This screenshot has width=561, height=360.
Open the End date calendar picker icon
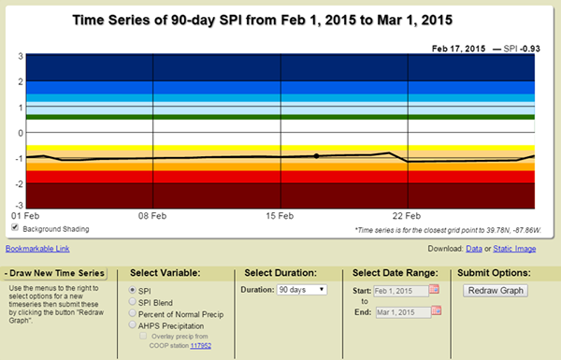click(x=436, y=310)
